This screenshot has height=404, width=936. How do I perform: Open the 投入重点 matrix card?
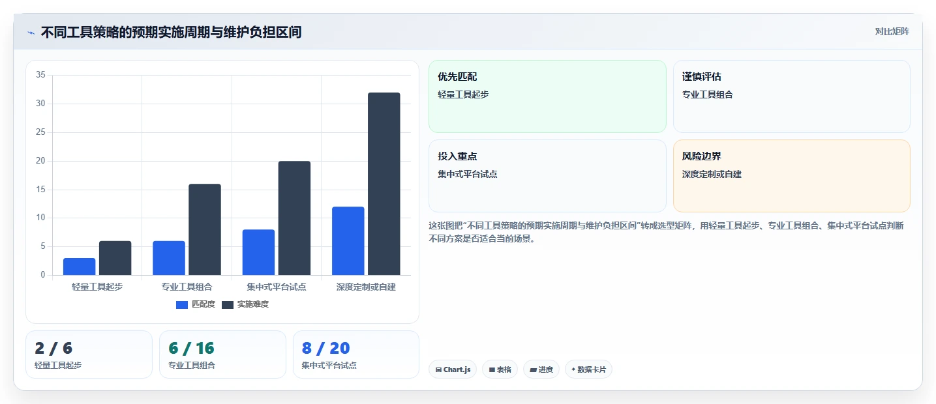547,176
